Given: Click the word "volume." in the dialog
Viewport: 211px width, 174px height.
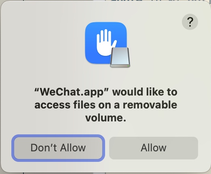Looking at the screenshot, I should (x=106, y=118).
